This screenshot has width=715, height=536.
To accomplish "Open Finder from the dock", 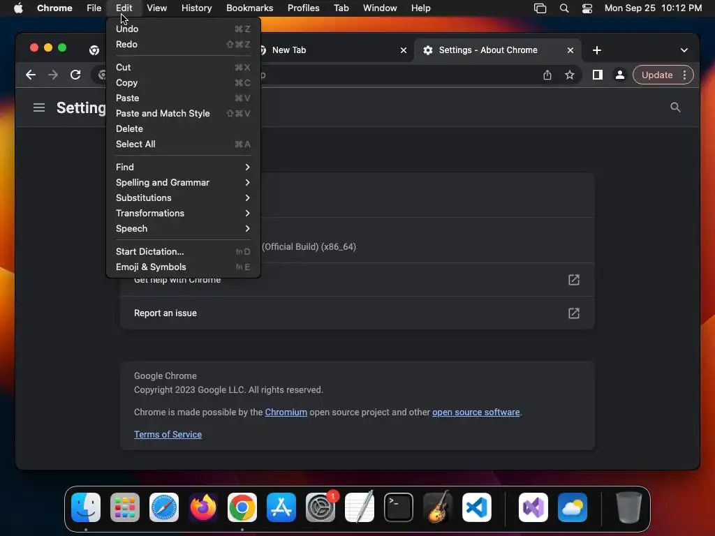I will coord(86,507).
